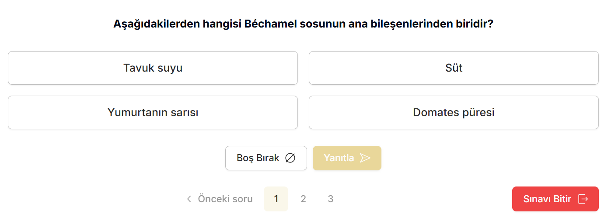Click the Béchamel question heading text
This screenshot has height=221, width=608.
click(x=303, y=24)
